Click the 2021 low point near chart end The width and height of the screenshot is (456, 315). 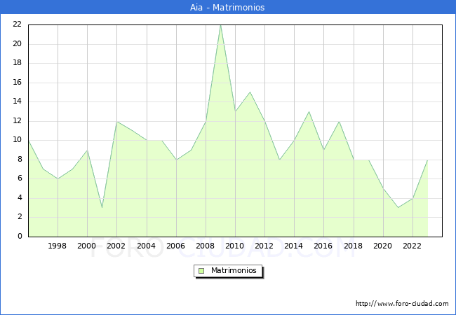click(x=398, y=207)
